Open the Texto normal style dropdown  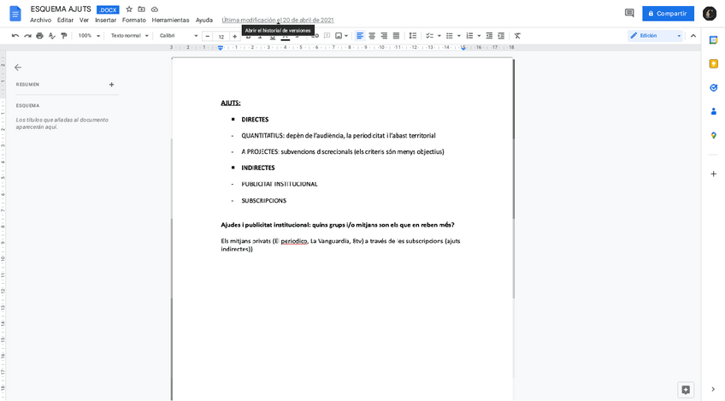coord(129,36)
